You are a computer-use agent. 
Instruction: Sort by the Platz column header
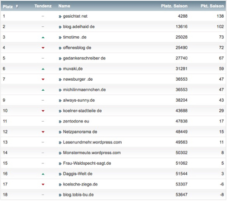point(8,6)
